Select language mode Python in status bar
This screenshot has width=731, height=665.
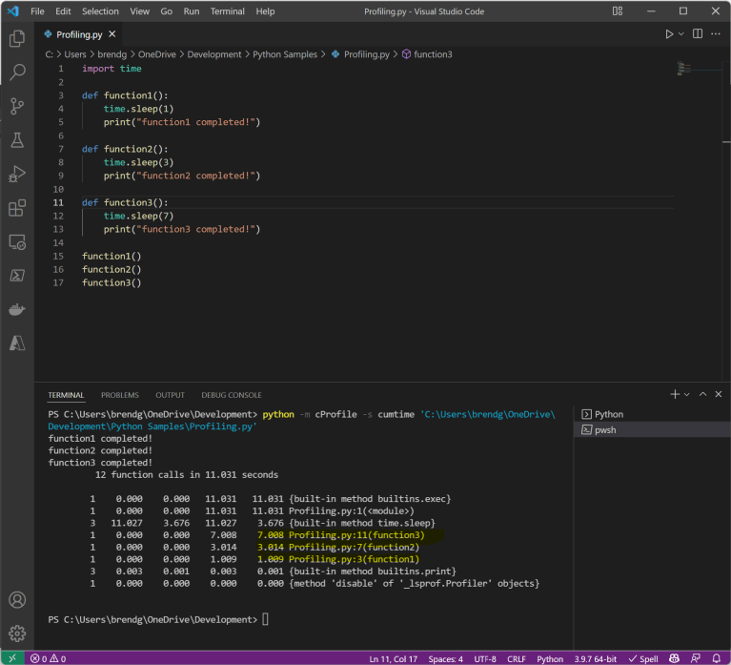pyautogui.click(x=550, y=659)
